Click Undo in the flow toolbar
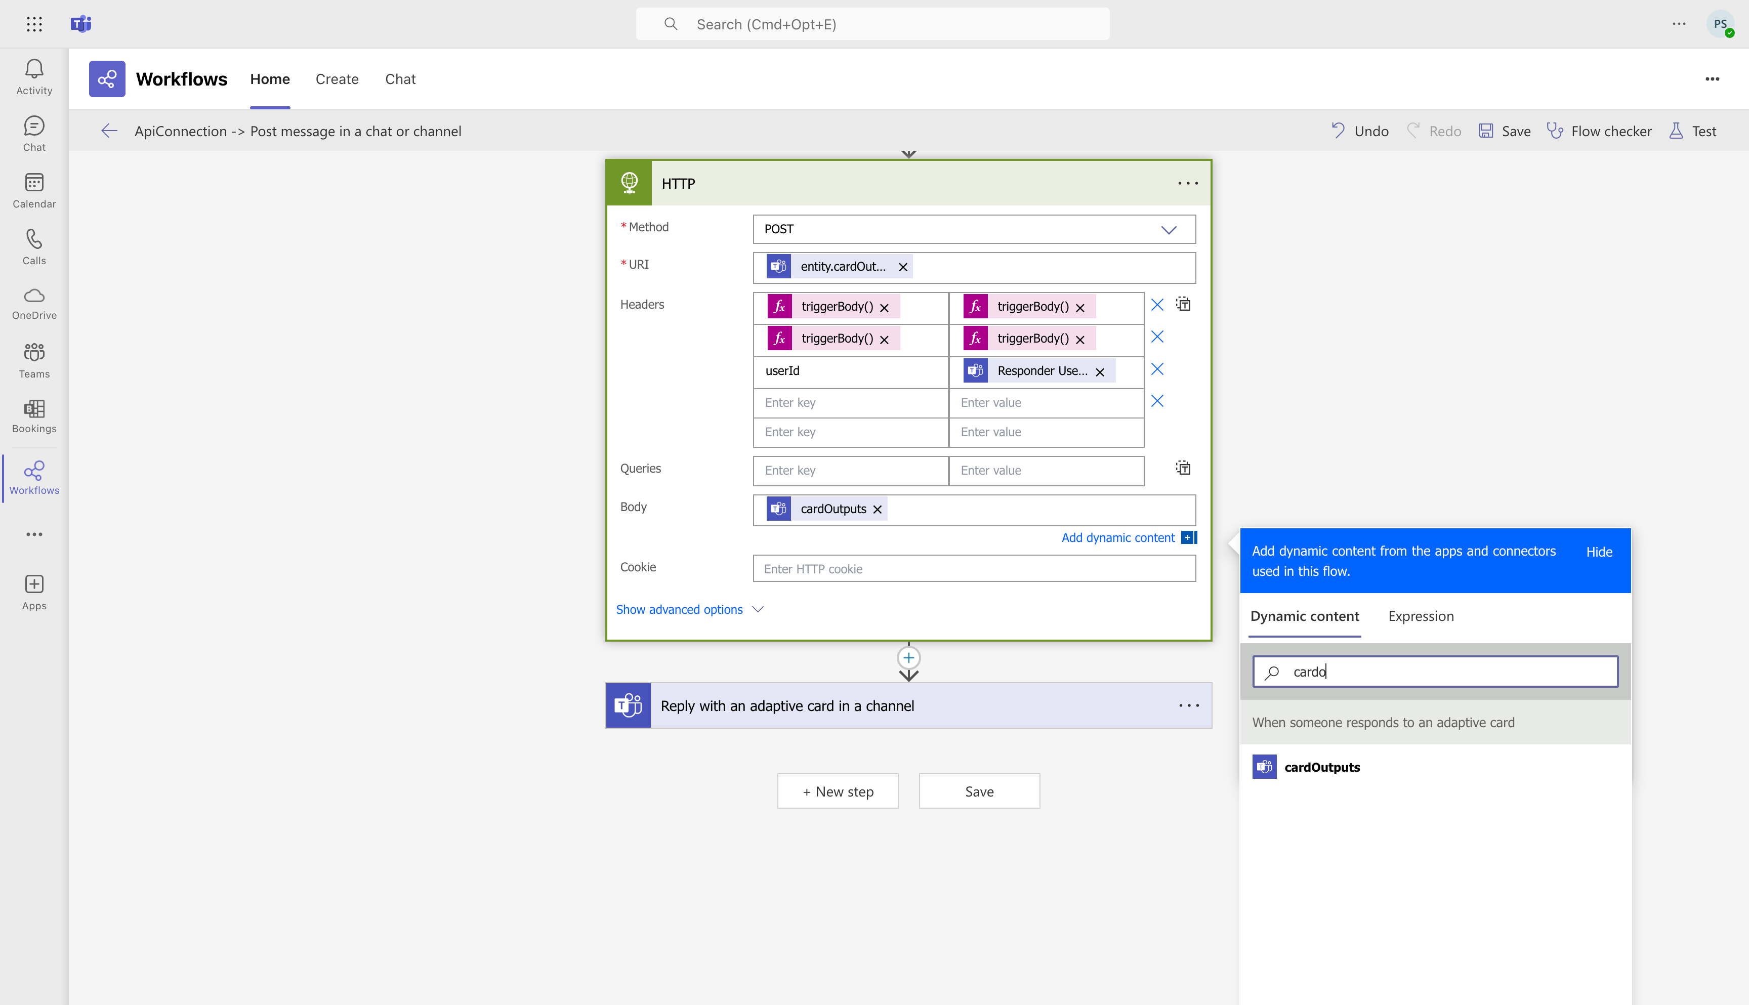 pyautogui.click(x=1359, y=131)
